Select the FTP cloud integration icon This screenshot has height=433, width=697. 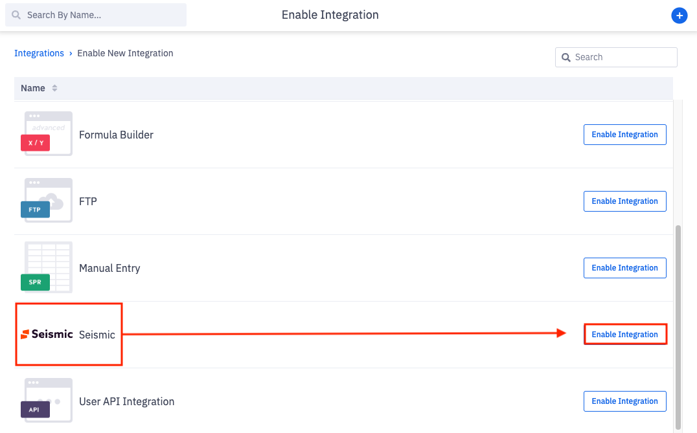(47, 201)
